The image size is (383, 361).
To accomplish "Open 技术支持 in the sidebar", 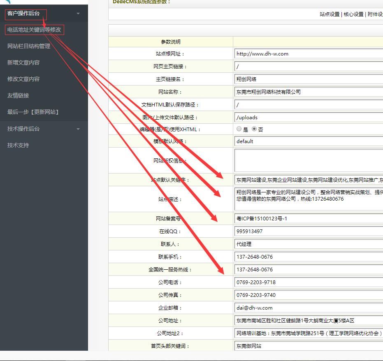I will click(18, 145).
